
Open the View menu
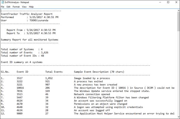click(x=24, y=7)
